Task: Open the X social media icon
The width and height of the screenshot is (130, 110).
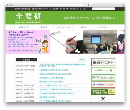Action: tap(103, 99)
